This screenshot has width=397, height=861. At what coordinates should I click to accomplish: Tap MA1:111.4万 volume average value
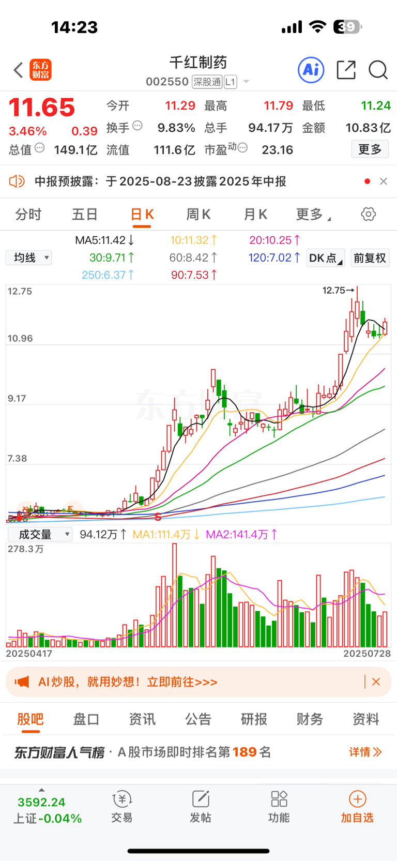[166, 534]
